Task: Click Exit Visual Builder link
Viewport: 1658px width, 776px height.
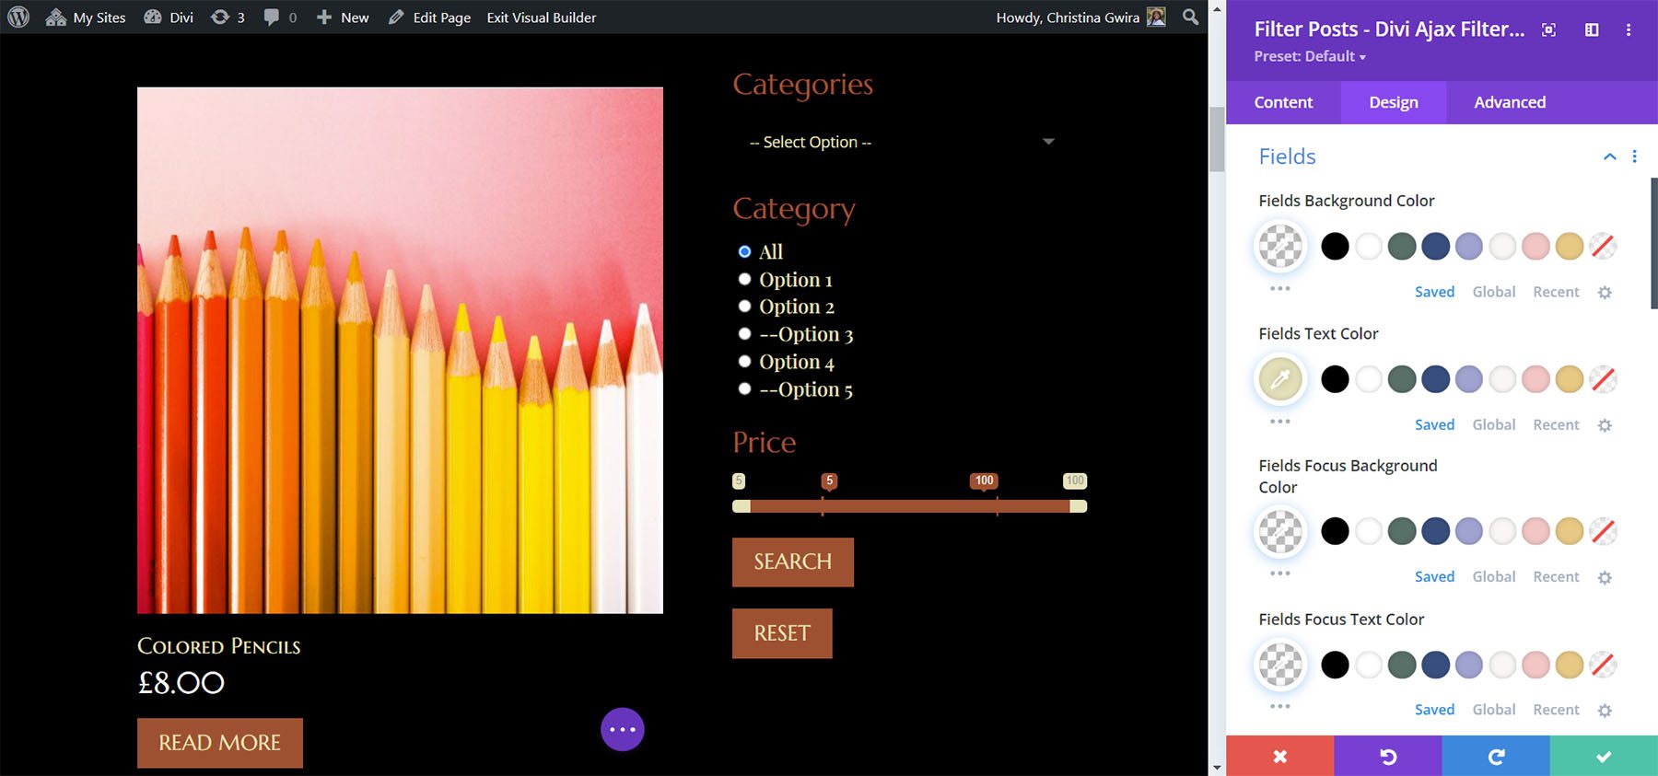Action: [x=541, y=17]
